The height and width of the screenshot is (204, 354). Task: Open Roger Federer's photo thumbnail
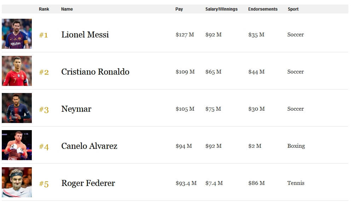[x=17, y=182]
